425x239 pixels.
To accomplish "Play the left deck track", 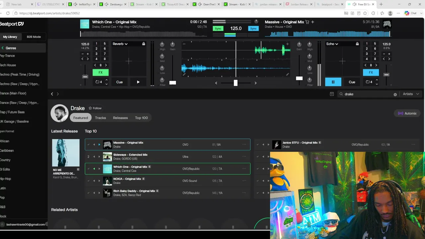I will click(x=138, y=82).
